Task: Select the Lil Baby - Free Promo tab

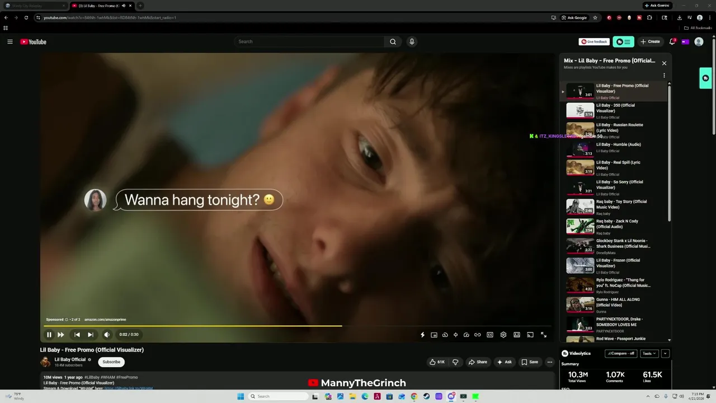Action: click(x=102, y=6)
